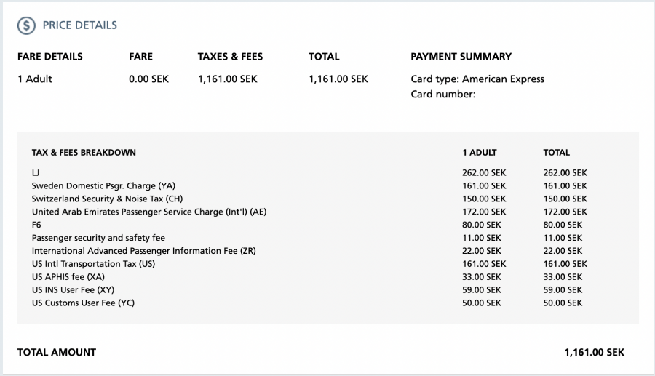Select the LJ tax row label
The image size is (655, 376).
click(36, 173)
